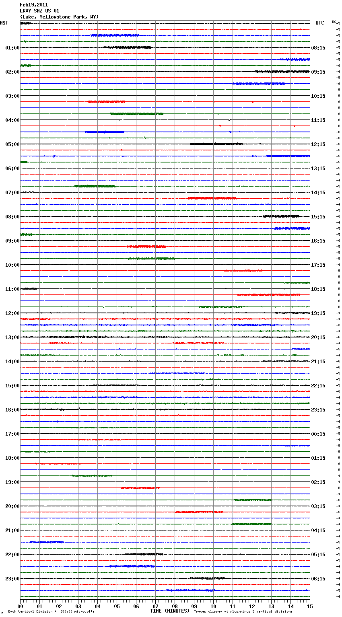Select the station code 'LKWY SHZ US 01'
Viewport: 342px width, 617px height.
(39, 11)
